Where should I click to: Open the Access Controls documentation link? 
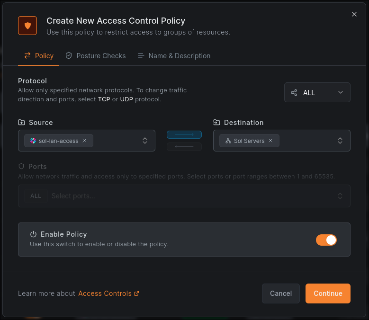108,293
